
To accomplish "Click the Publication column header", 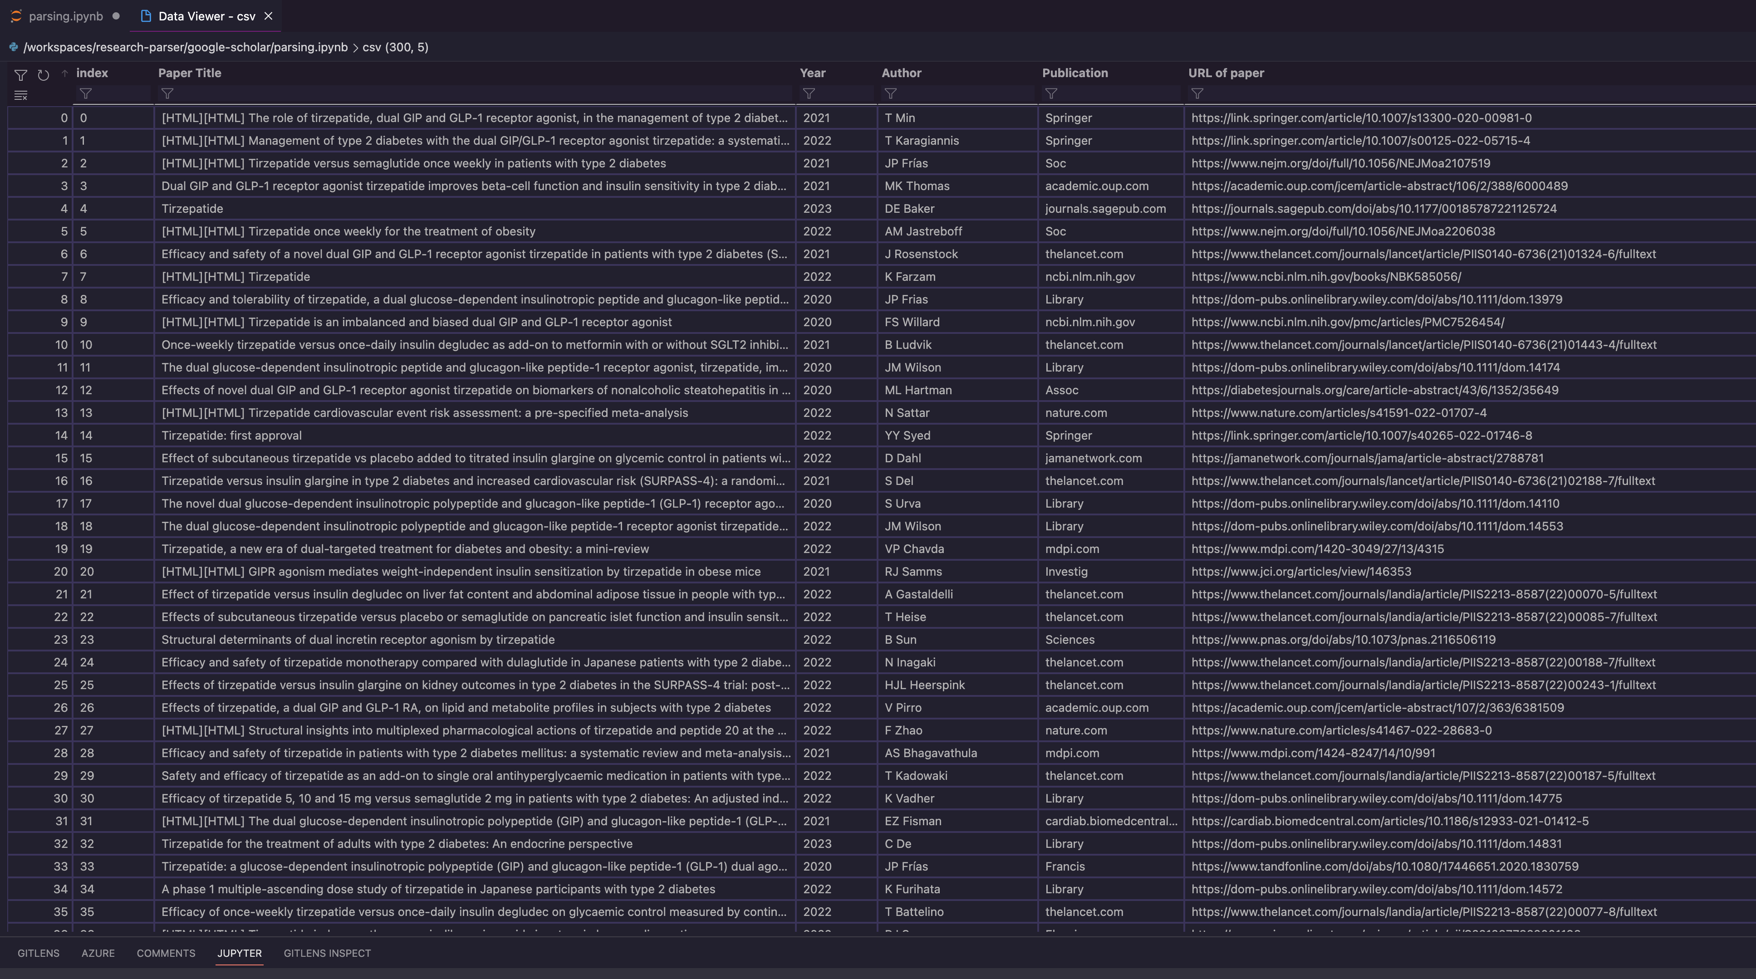I will (x=1075, y=73).
